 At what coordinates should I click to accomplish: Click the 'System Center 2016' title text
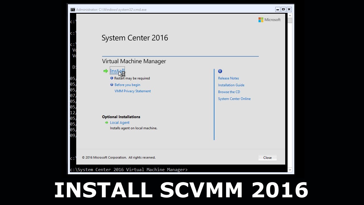click(x=135, y=38)
